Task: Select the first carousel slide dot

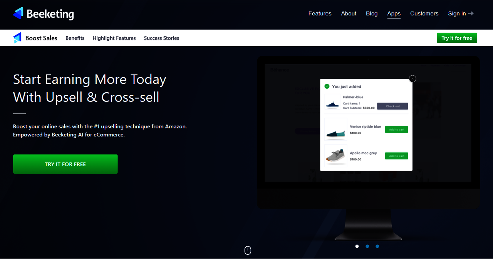Action: (357, 246)
